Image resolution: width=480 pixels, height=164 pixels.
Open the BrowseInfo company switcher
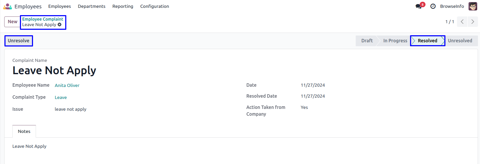[452, 6]
